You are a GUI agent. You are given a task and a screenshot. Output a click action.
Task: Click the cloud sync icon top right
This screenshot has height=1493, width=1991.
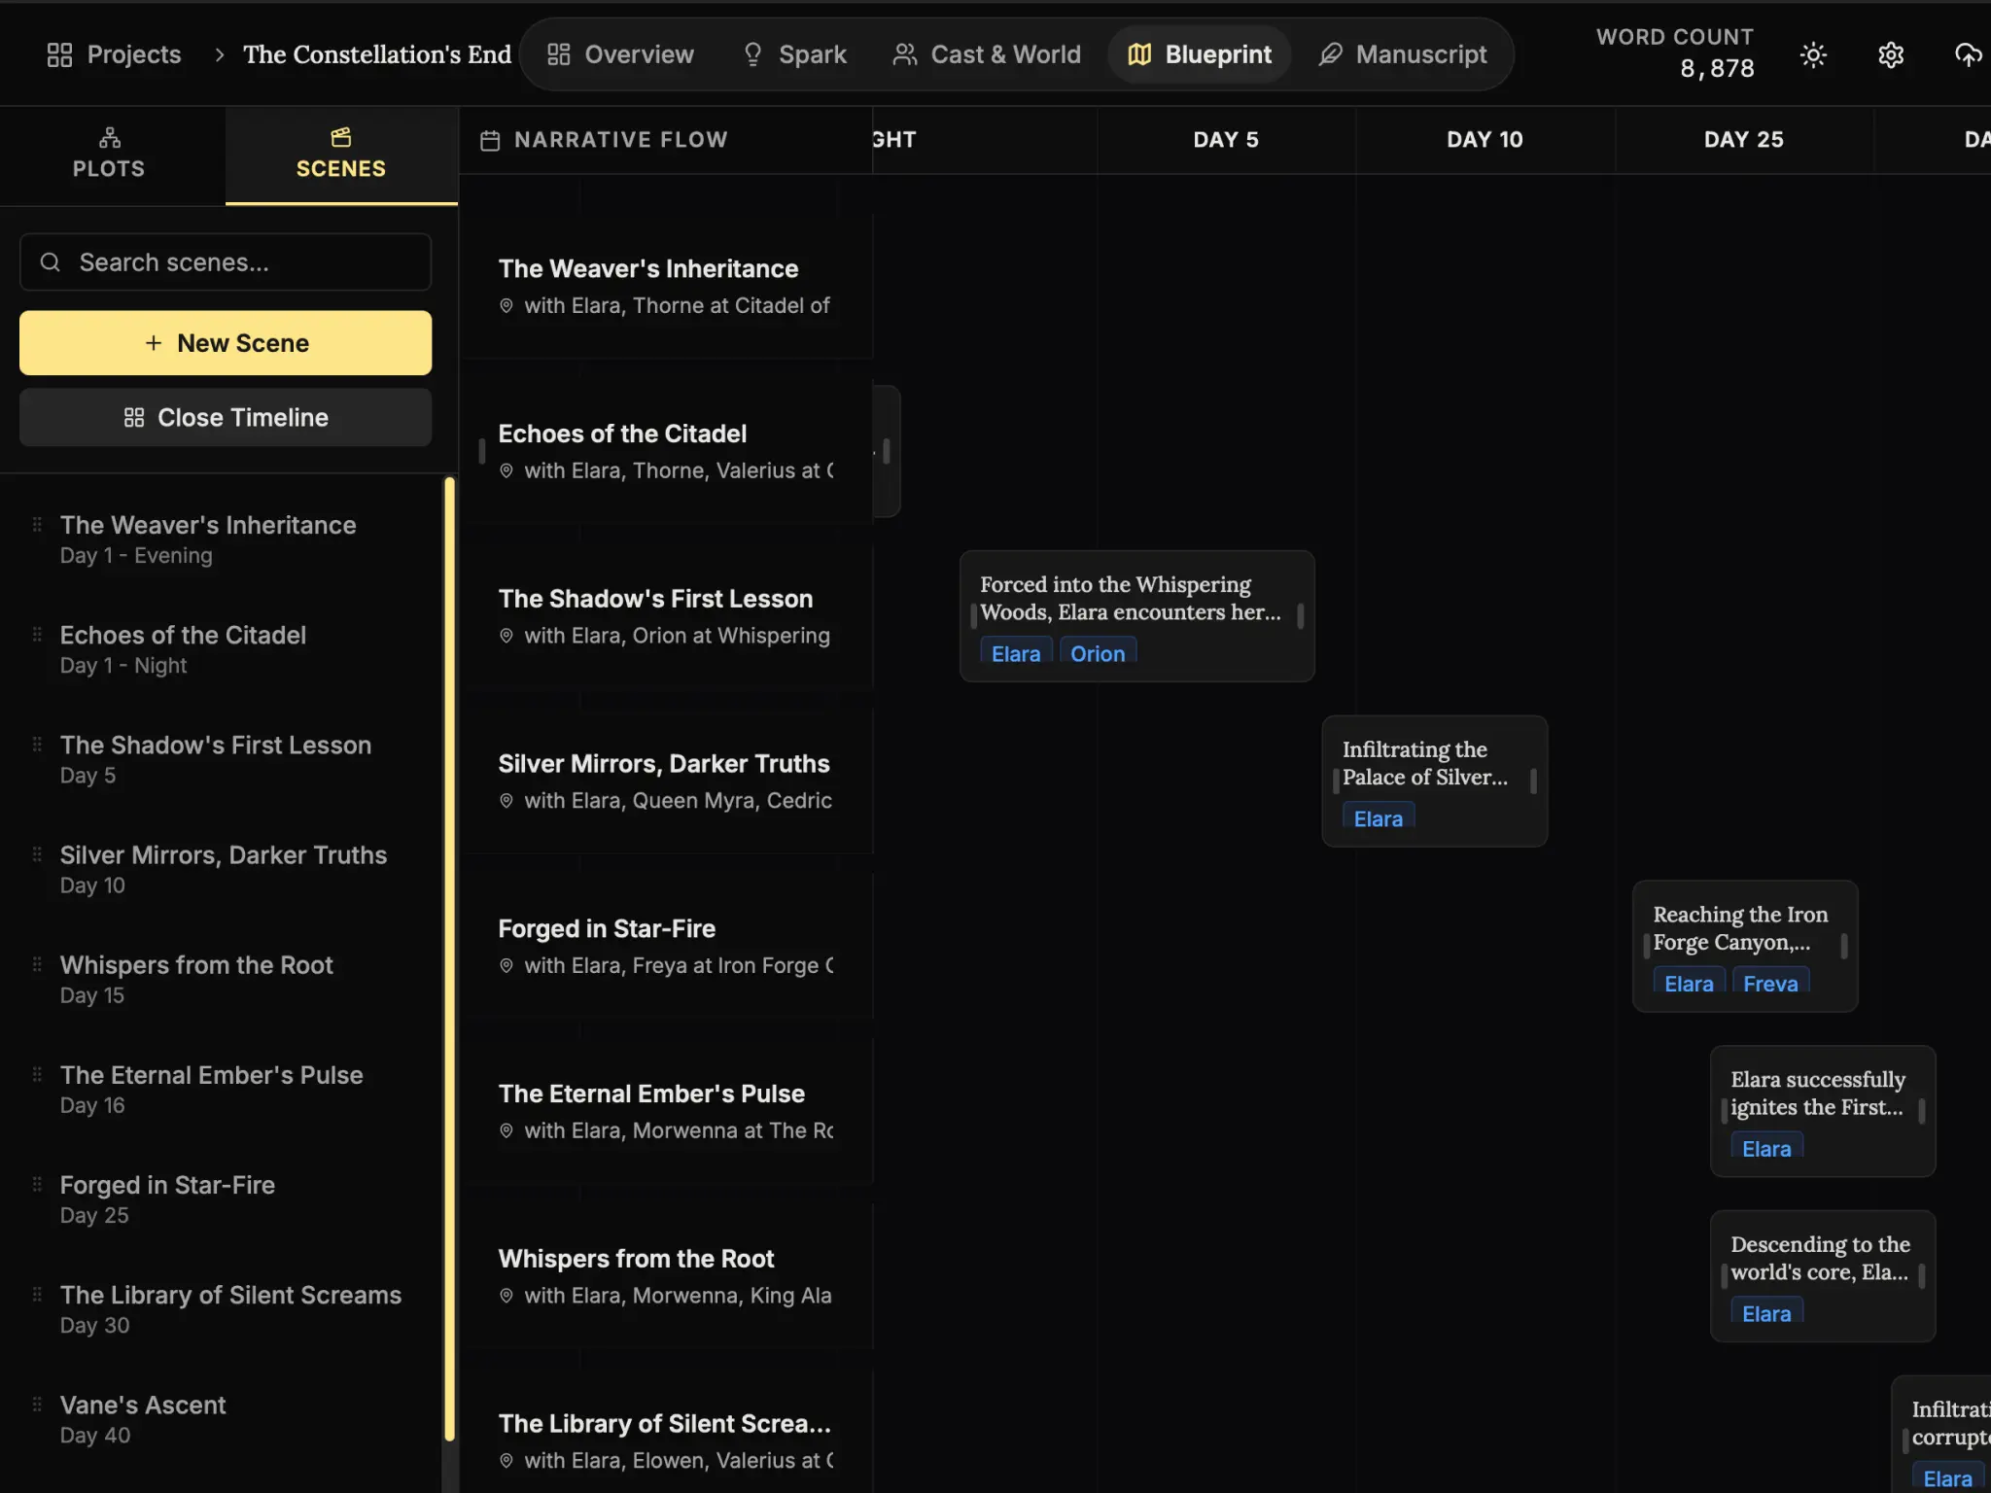(x=1966, y=54)
